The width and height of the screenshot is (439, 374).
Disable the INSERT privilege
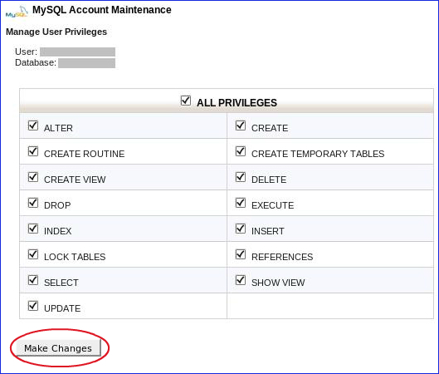(241, 229)
